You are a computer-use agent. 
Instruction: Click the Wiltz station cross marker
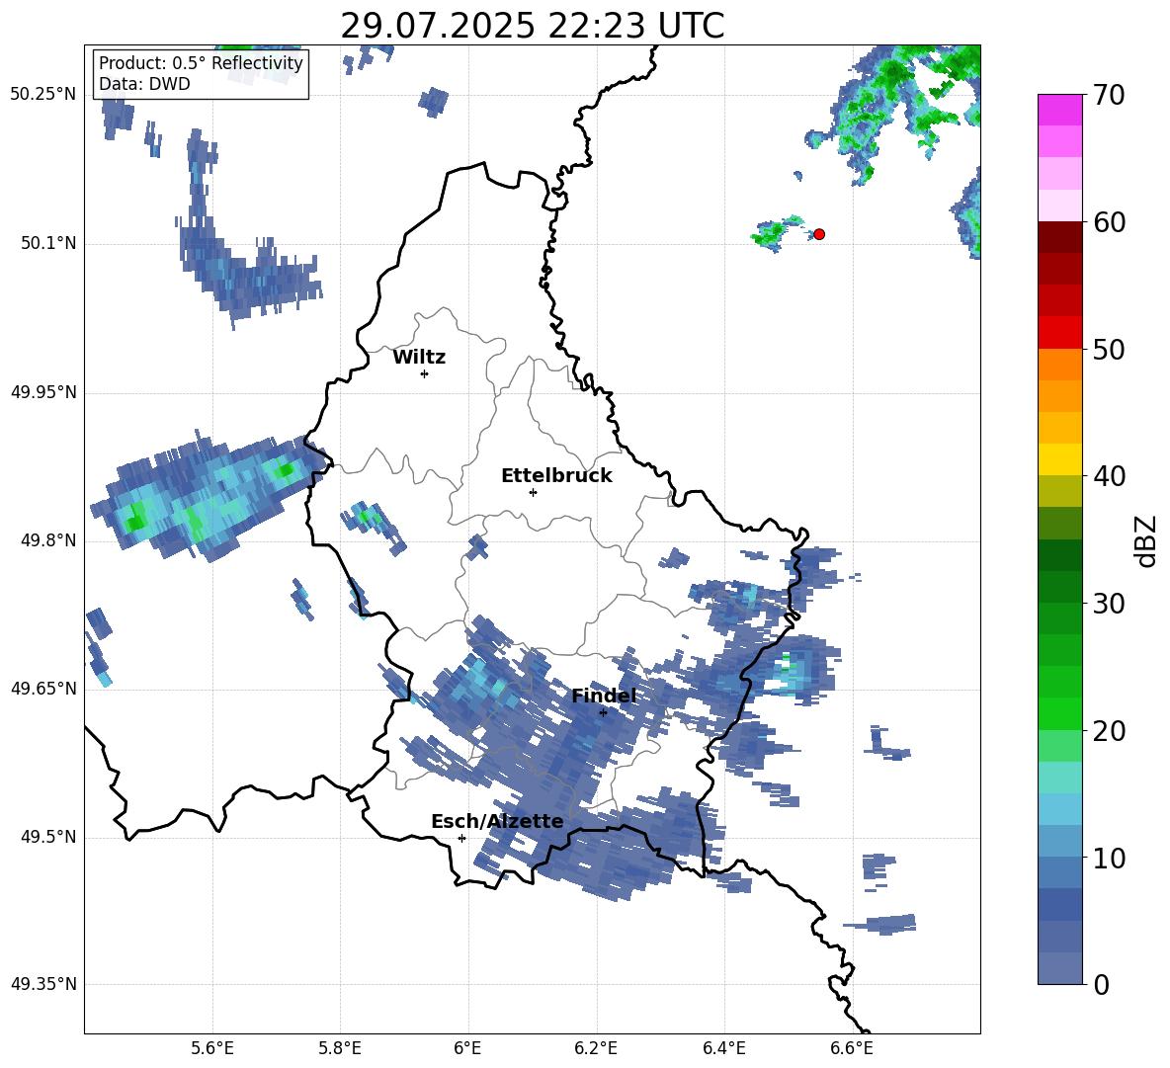click(425, 373)
